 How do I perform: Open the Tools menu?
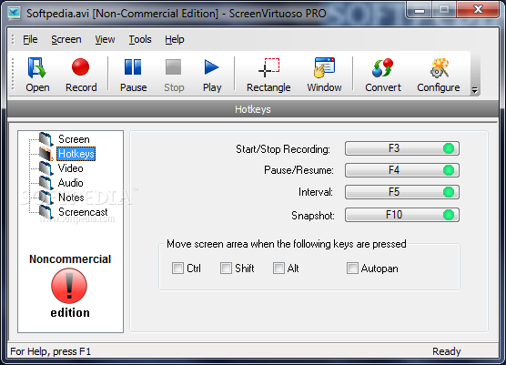(x=140, y=39)
